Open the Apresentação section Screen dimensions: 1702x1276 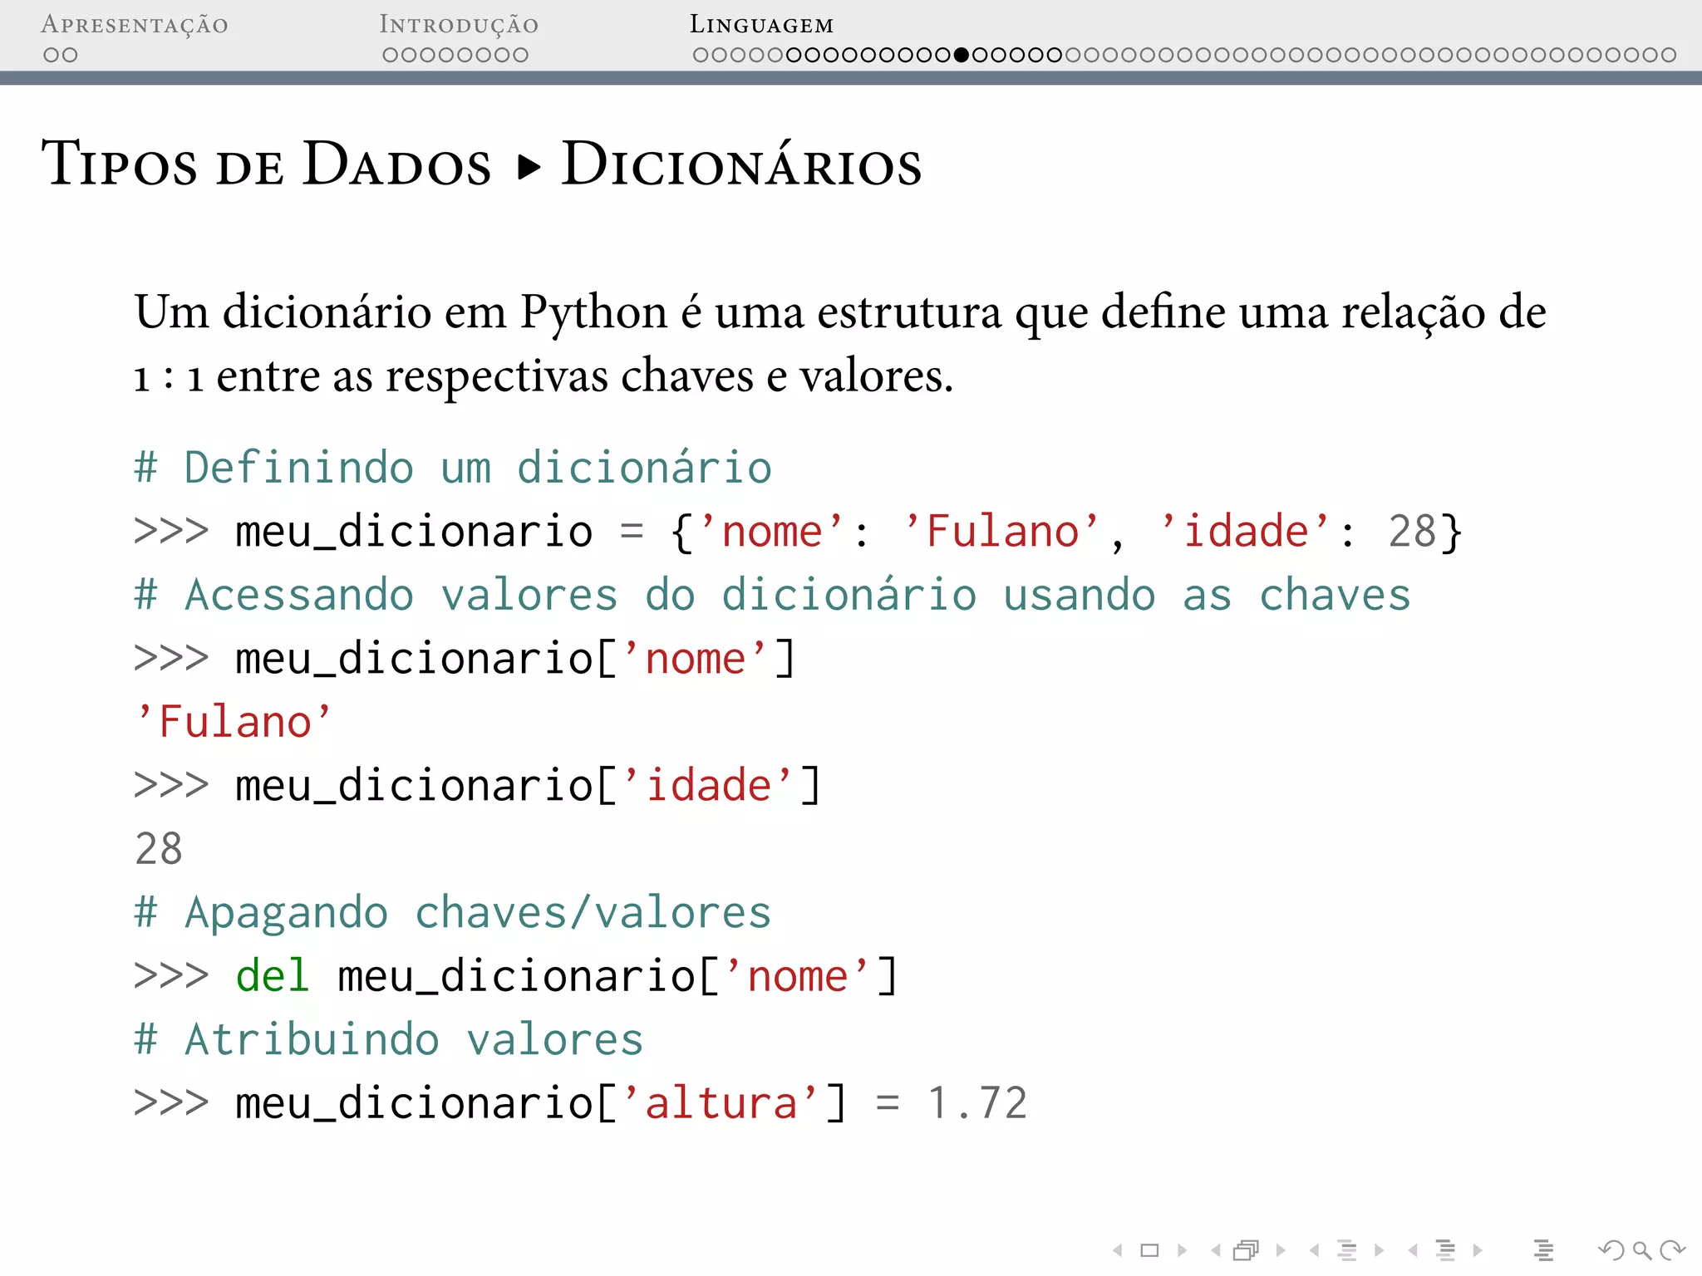point(135,25)
